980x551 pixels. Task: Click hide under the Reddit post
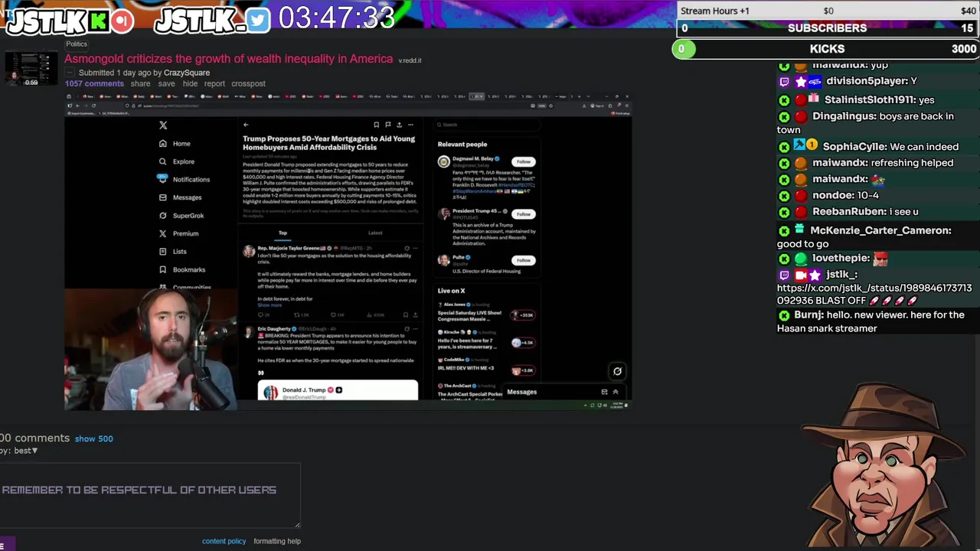tap(190, 83)
